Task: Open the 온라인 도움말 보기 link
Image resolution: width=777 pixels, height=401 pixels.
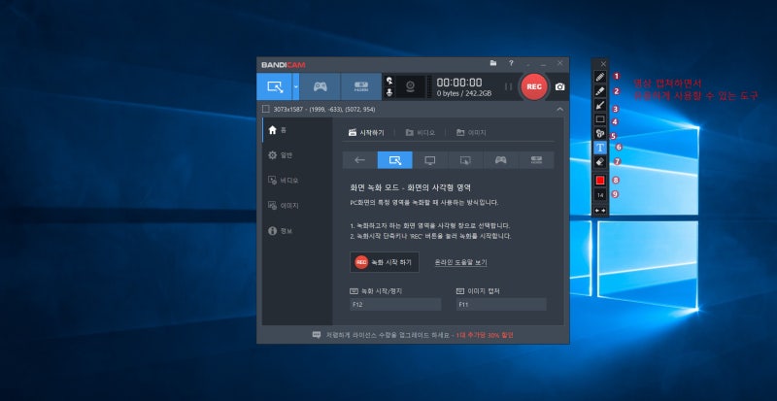Action: coord(460,262)
